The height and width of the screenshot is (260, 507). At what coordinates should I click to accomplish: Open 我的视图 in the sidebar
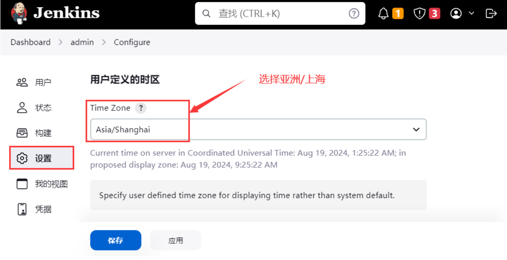[42, 184]
